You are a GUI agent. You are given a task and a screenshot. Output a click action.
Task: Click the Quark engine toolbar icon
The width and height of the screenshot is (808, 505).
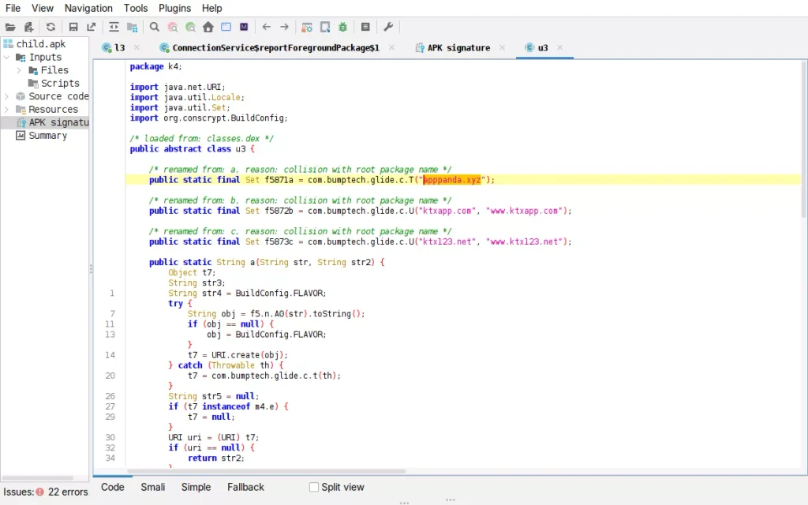(325, 27)
